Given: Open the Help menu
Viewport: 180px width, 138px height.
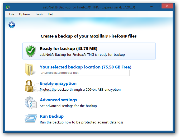Looking at the screenshot, I should pos(51,14).
